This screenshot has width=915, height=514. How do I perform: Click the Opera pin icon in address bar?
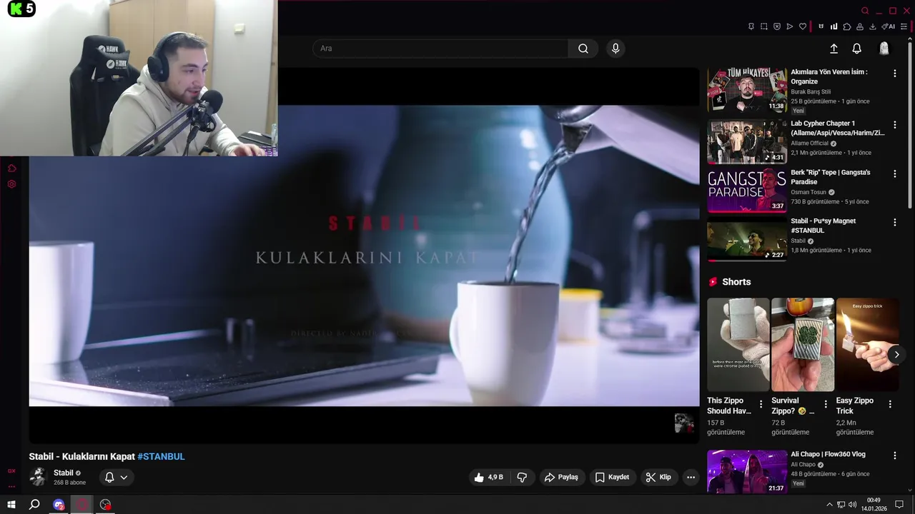751,26
